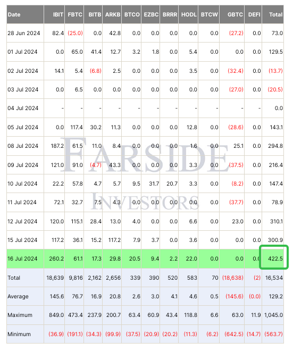The image size is (293, 351).
Task: Click the 260.2 IBIT value cell
Action: point(56,259)
